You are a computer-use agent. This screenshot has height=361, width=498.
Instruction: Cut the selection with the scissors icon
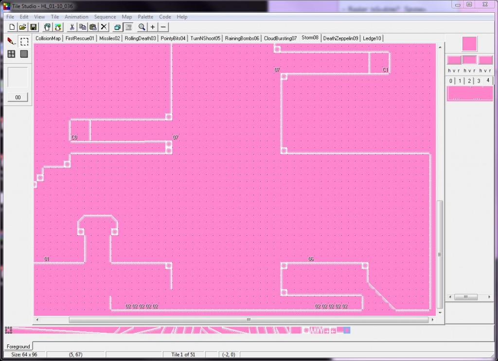tap(72, 27)
